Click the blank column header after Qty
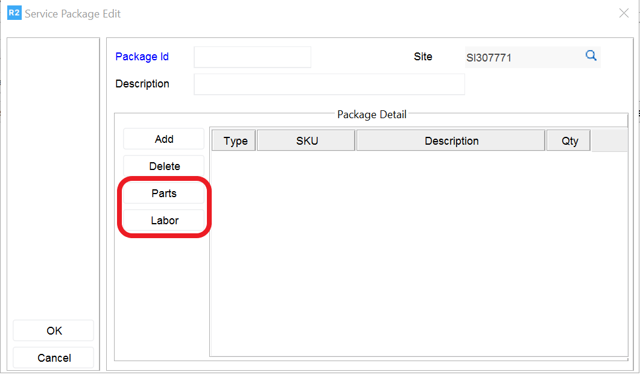640x375 pixels. pyautogui.click(x=609, y=141)
